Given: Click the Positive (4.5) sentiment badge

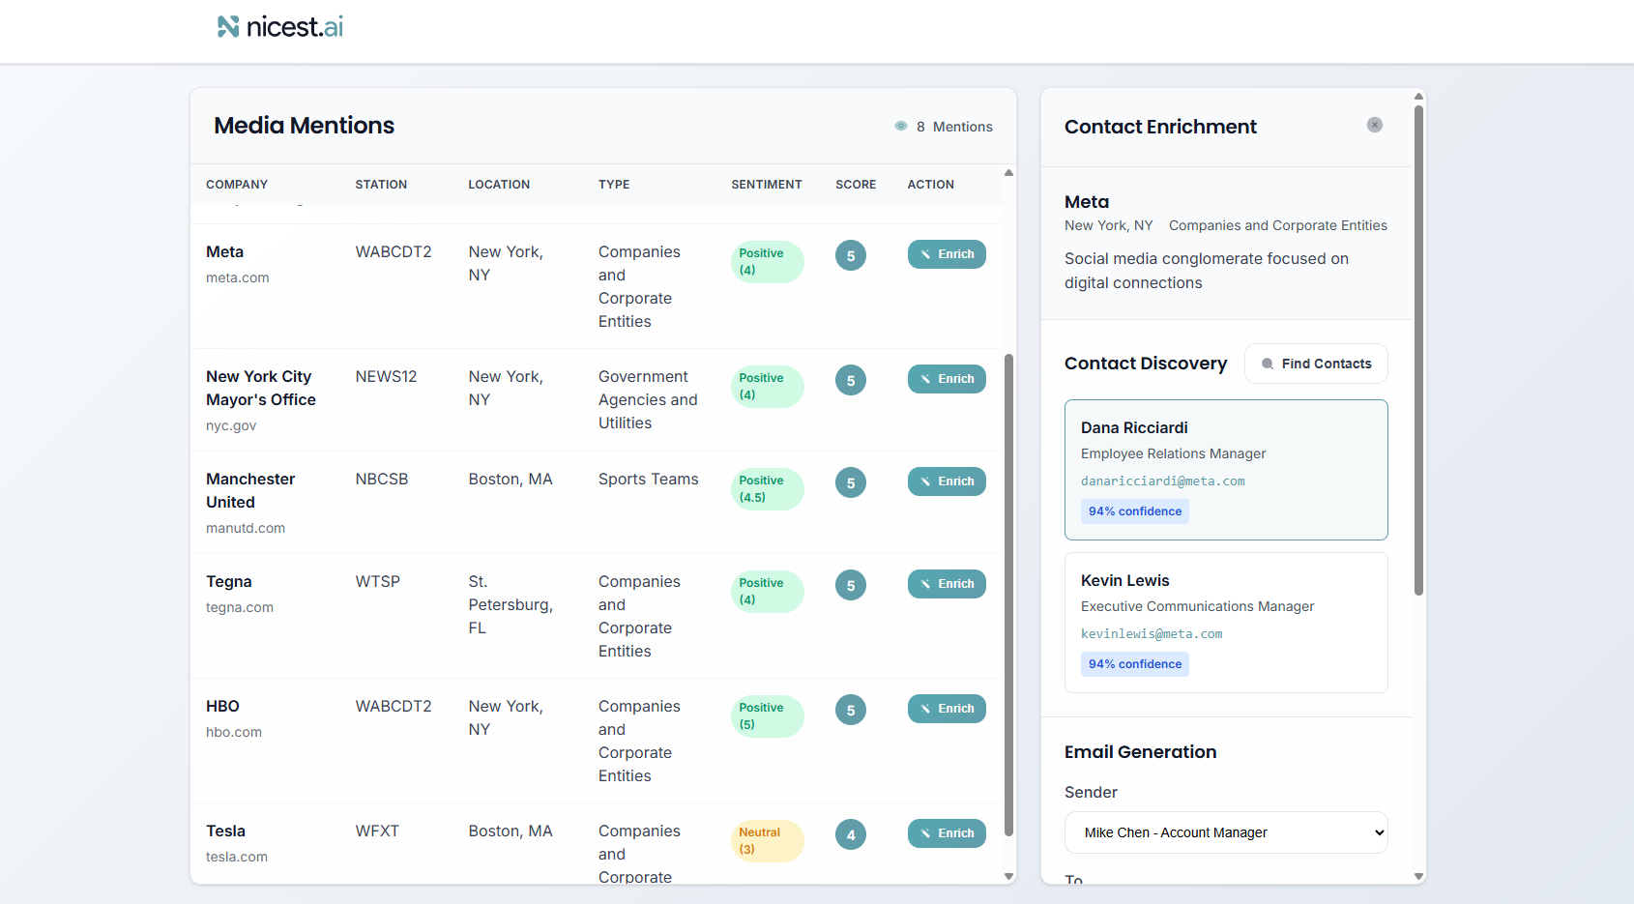Looking at the screenshot, I should [x=767, y=489].
